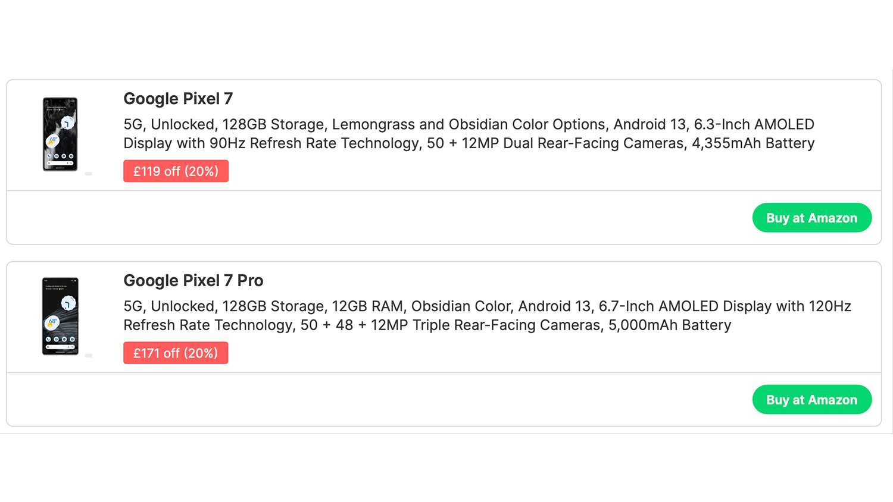Click the blank area below the Pixel 7 Pro card
893x502 pixels.
(444, 467)
